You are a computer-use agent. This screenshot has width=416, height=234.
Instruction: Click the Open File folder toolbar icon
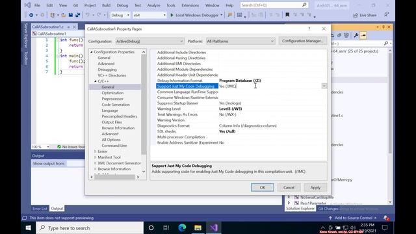pos(64,15)
